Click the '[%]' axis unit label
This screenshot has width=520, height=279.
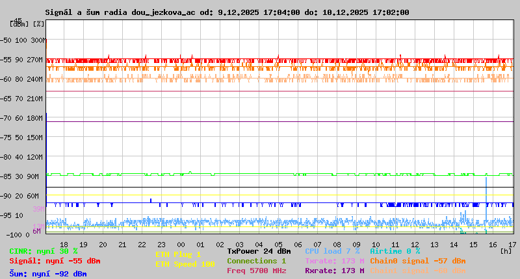point(38,24)
